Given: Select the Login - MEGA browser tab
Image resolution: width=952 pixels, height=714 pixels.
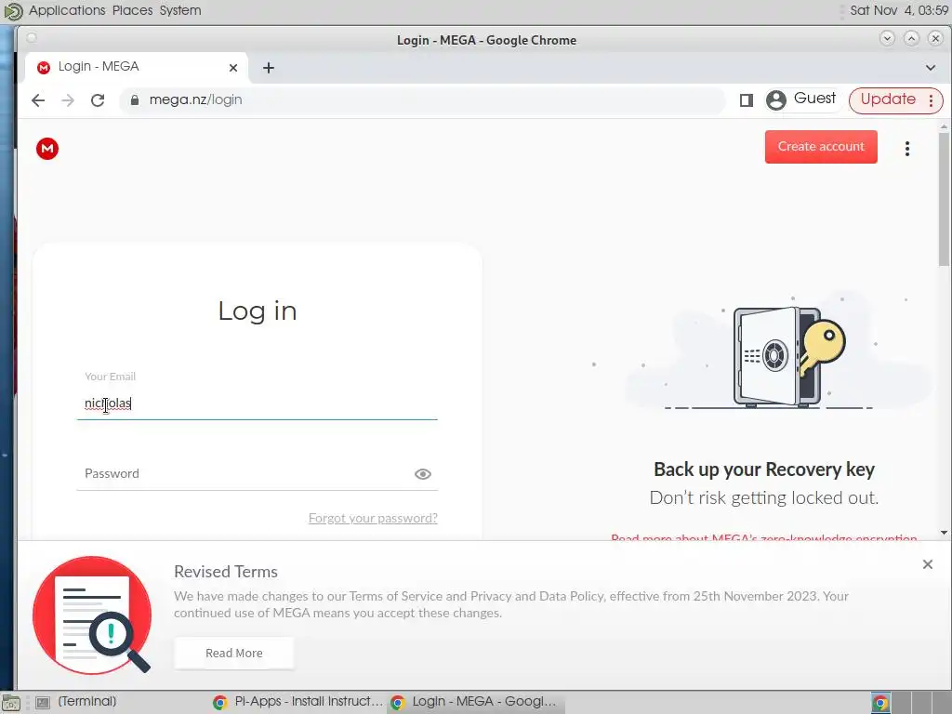Looking at the screenshot, I should tap(136, 67).
